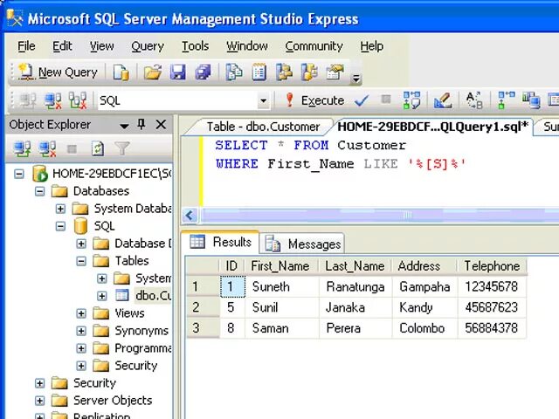Open the File menu
This screenshot has height=419, width=559.
tap(26, 46)
